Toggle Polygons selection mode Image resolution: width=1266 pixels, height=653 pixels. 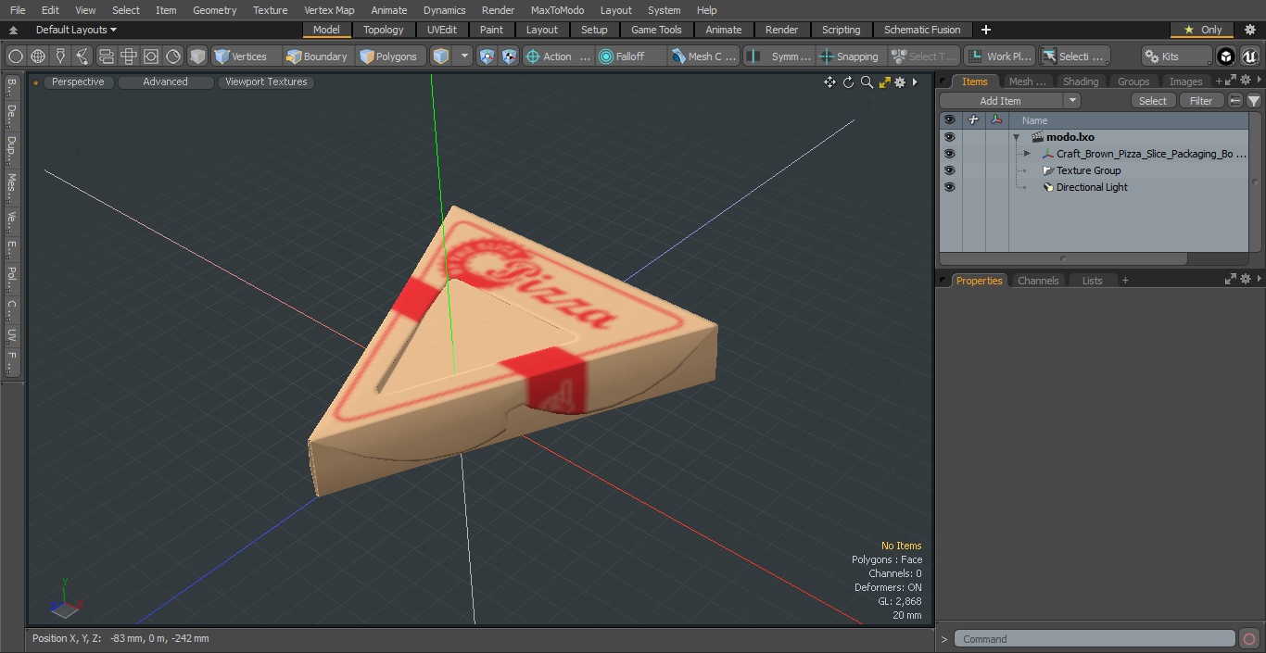click(389, 57)
